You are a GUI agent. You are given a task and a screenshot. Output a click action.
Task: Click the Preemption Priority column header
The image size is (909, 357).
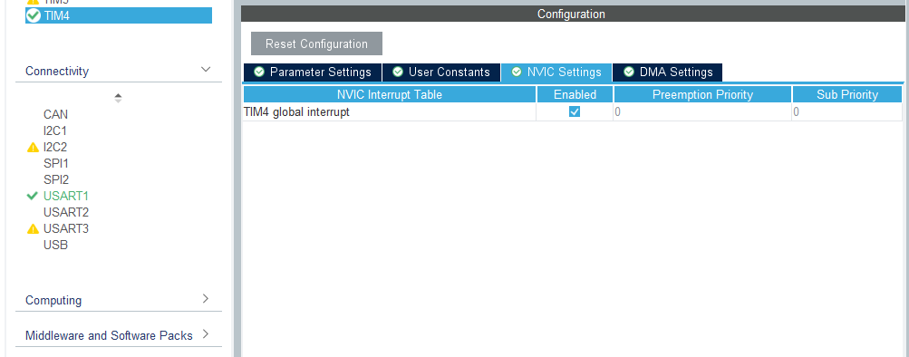click(702, 94)
